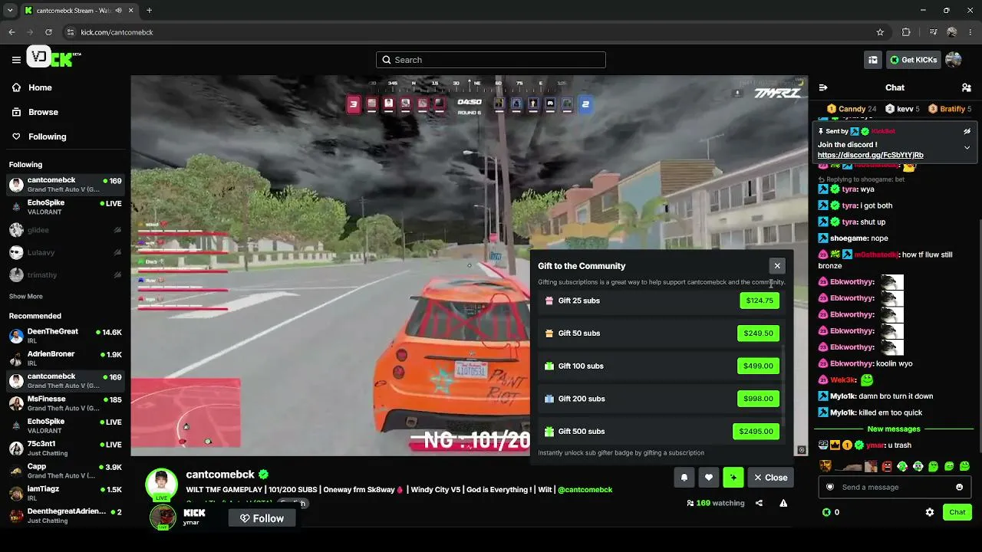Image resolution: width=982 pixels, height=552 pixels.
Task: Buy Gift 25 subs for $124.75
Action: pos(760,301)
